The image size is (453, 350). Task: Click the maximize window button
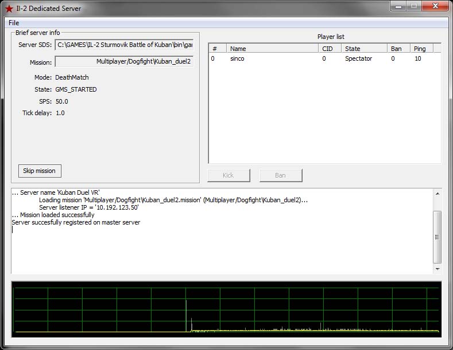click(x=414, y=6)
